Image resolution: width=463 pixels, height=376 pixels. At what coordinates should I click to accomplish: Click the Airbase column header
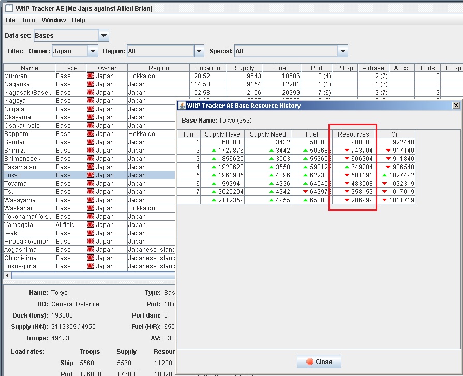[x=373, y=68]
